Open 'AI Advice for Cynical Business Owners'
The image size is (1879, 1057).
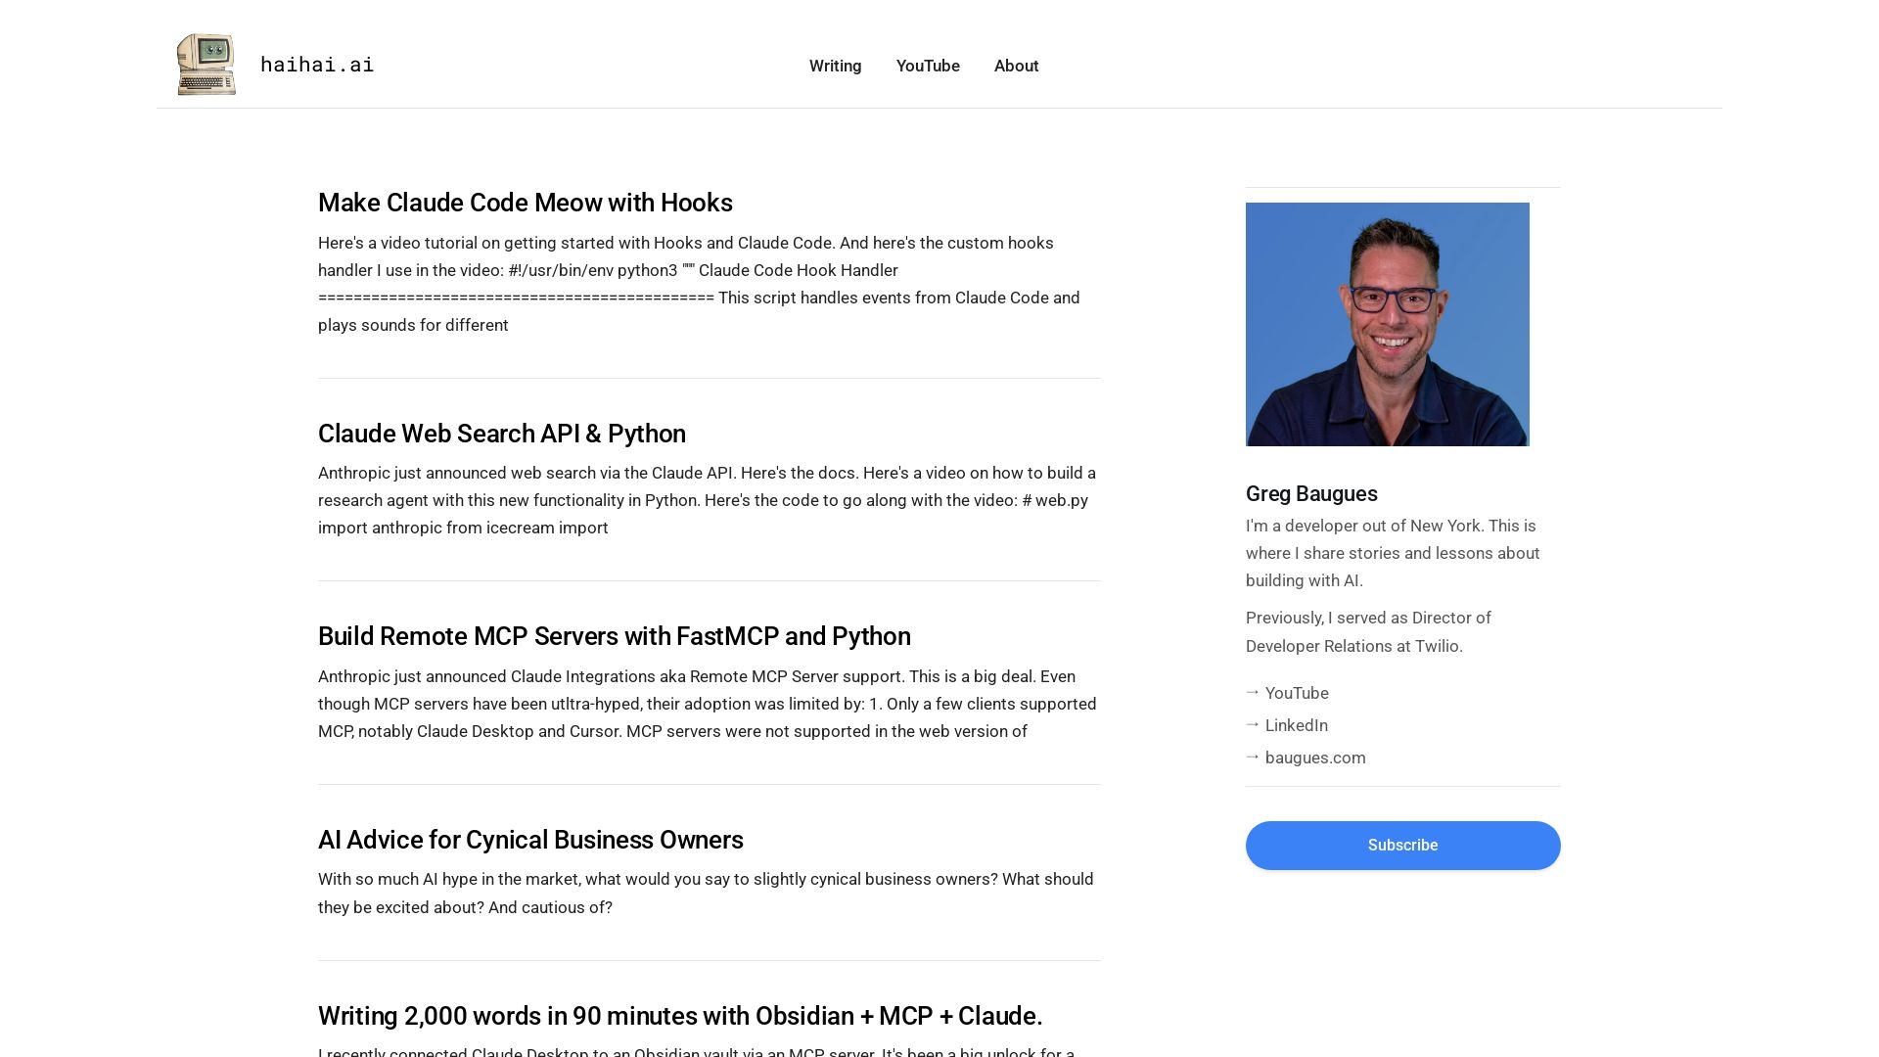(530, 840)
